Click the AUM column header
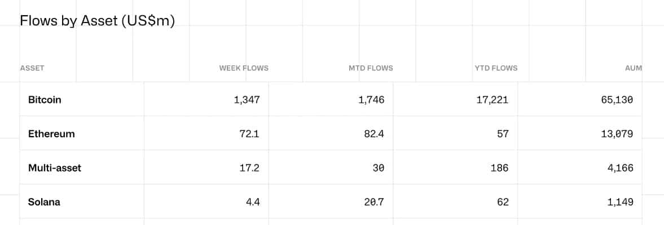The image size is (664, 225). [634, 68]
